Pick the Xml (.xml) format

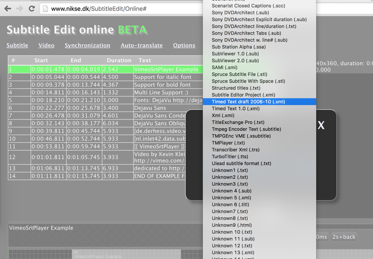tap(260, 116)
